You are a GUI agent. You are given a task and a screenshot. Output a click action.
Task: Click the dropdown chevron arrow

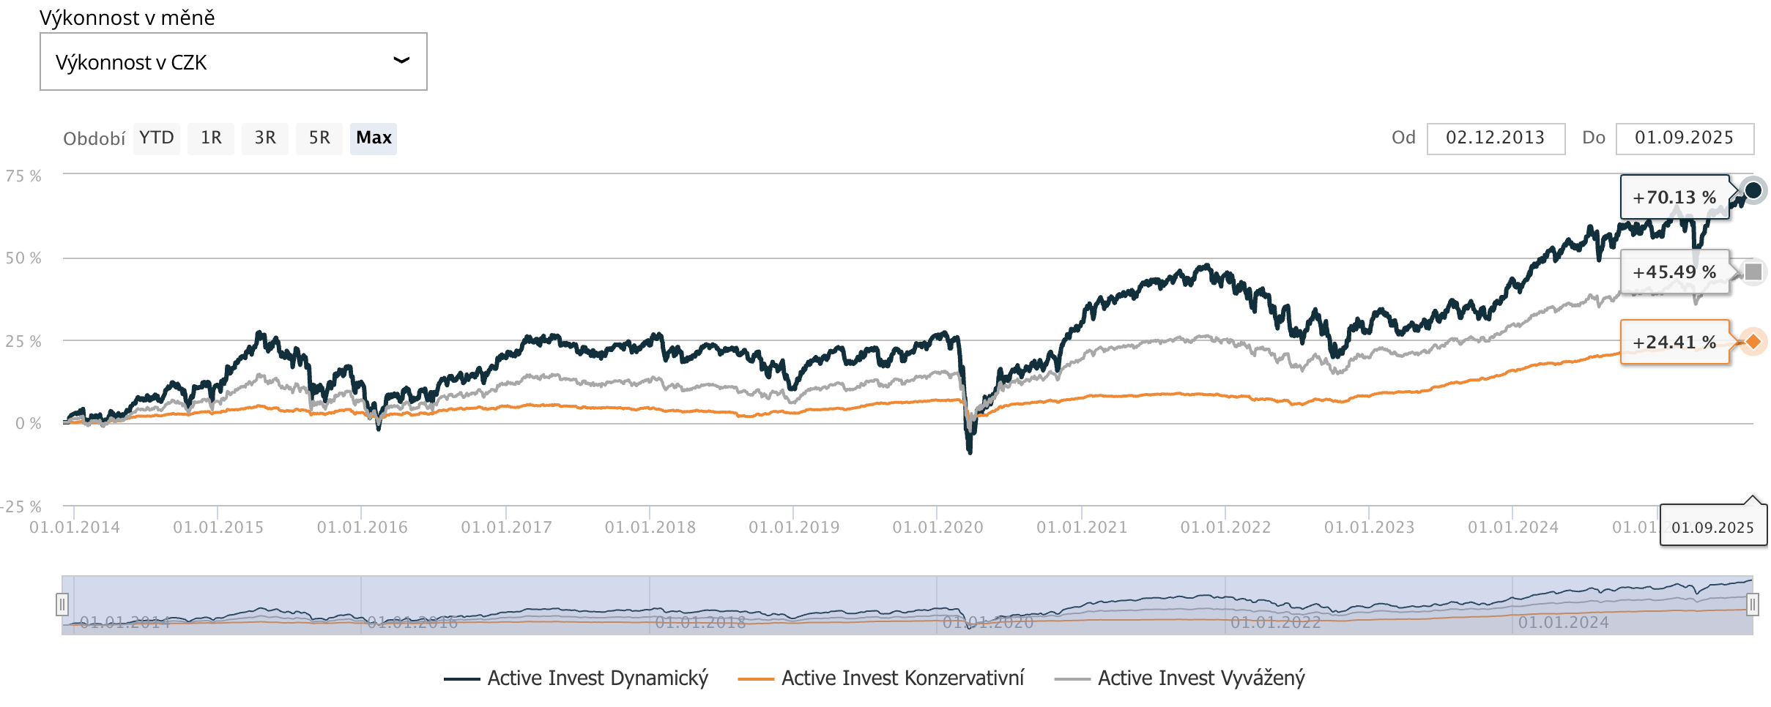(x=401, y=61)
